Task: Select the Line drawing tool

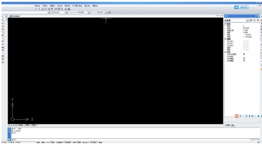Action: [3, 17]
